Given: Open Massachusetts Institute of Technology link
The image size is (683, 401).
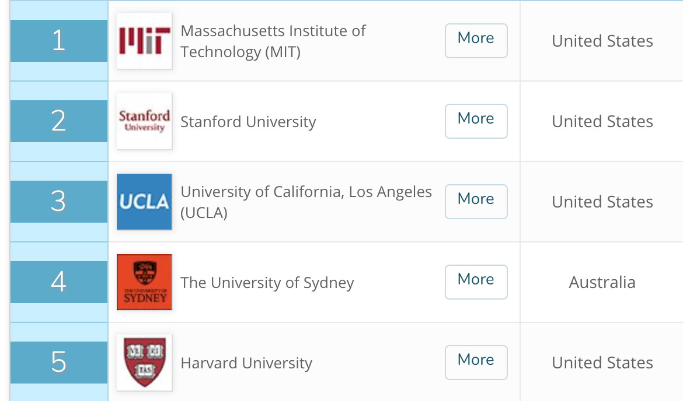Looking at the screenshot, I should [273, 41].
